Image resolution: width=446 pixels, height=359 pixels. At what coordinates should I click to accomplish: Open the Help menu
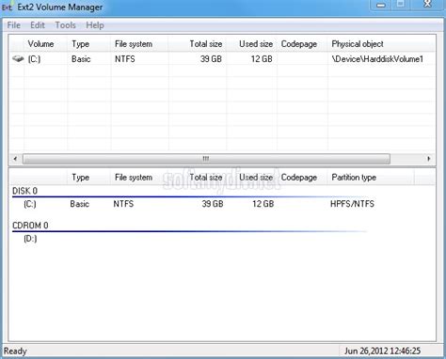[95, 25]
